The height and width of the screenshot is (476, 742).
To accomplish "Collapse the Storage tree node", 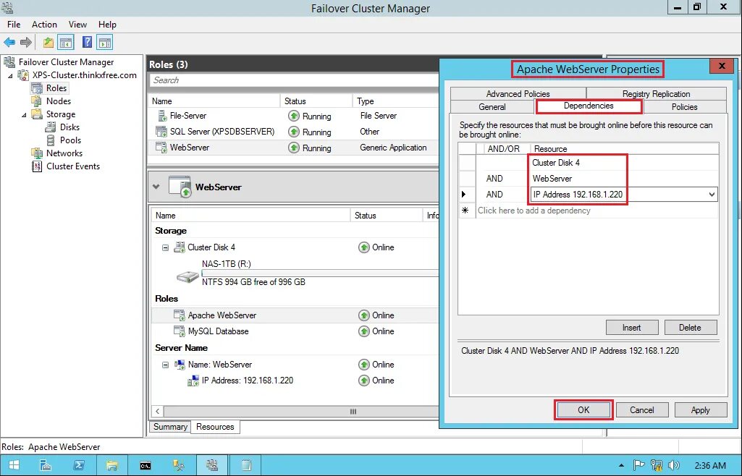I will pyautogui.click(x=24, y=115).
